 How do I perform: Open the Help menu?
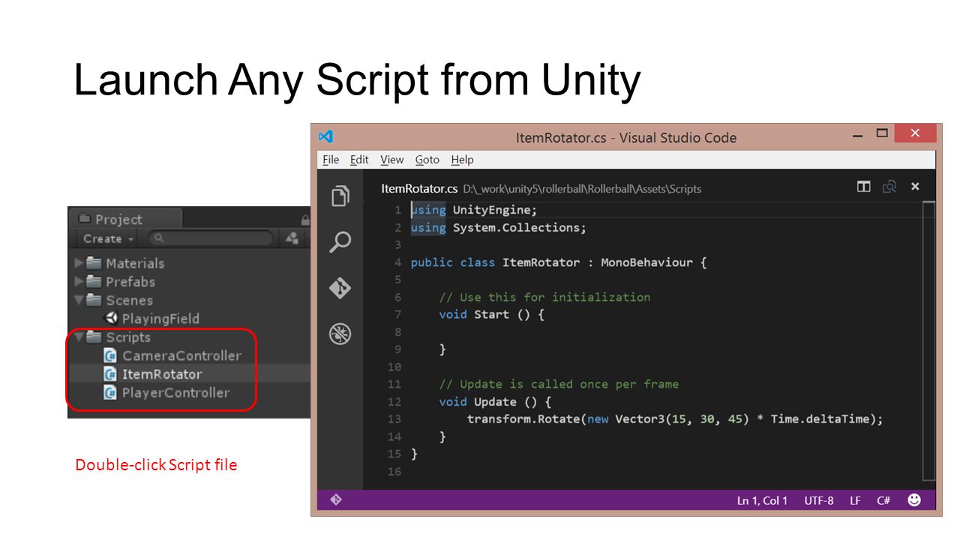coord(462,160)
